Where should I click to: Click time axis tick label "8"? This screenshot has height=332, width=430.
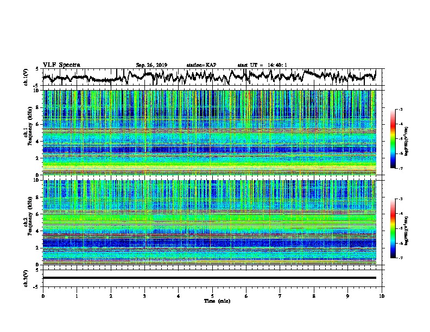point(314,296)
